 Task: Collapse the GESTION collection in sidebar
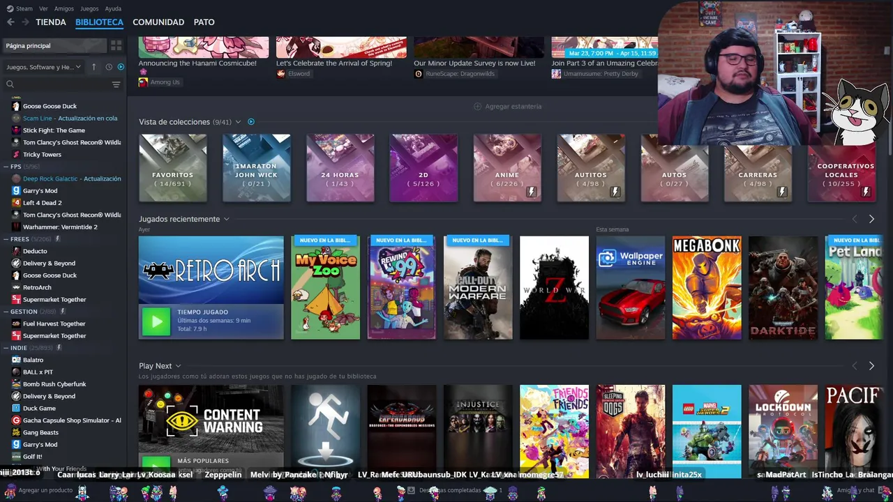[x=6, y=312]
